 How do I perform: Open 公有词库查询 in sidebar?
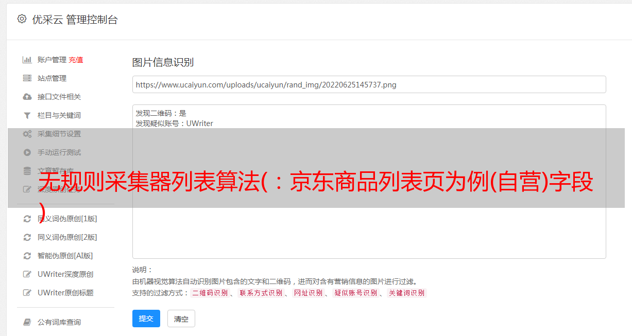pos(59,322)
